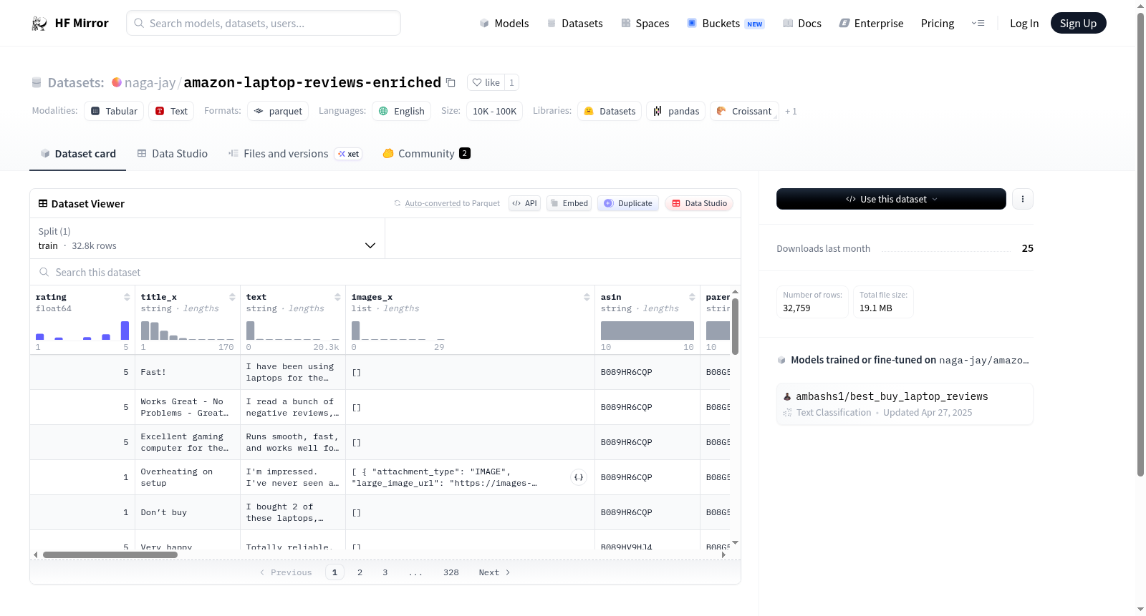Go to Models in the top navigation

pyautogui.click(x=504, y=23)
